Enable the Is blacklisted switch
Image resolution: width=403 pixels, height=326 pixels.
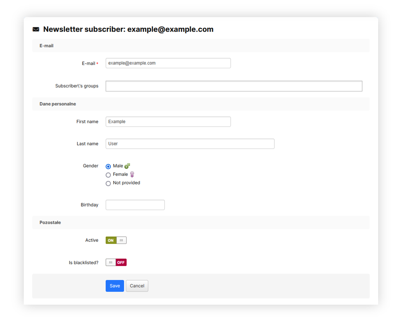(116, 263)
